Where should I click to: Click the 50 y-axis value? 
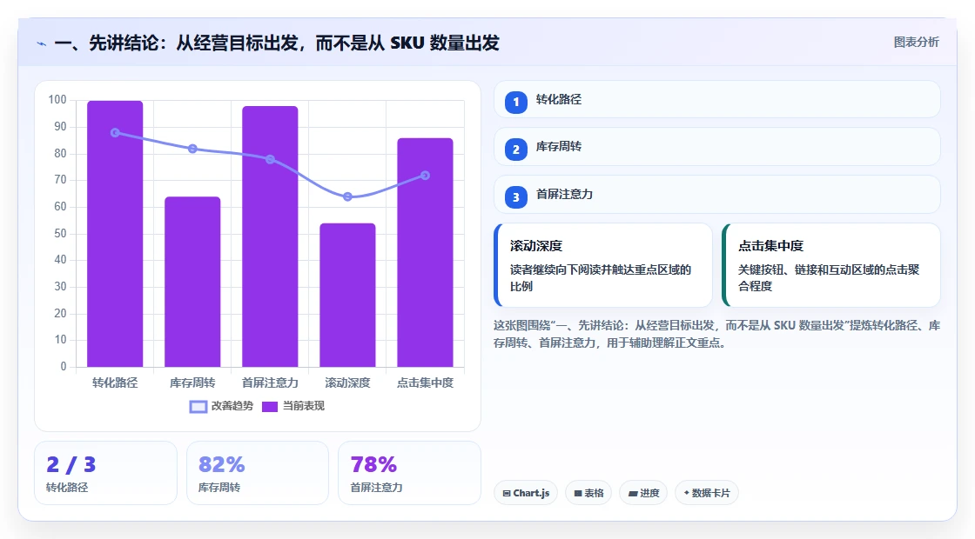(x=60, y=233)
